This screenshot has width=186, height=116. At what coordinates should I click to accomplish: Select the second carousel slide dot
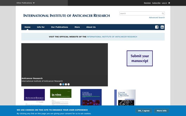tap(63, 84)
